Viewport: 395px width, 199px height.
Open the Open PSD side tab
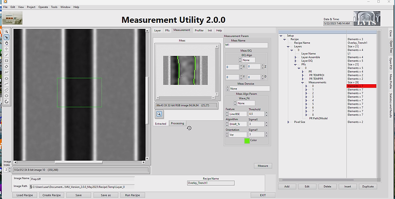coord(391,63)
